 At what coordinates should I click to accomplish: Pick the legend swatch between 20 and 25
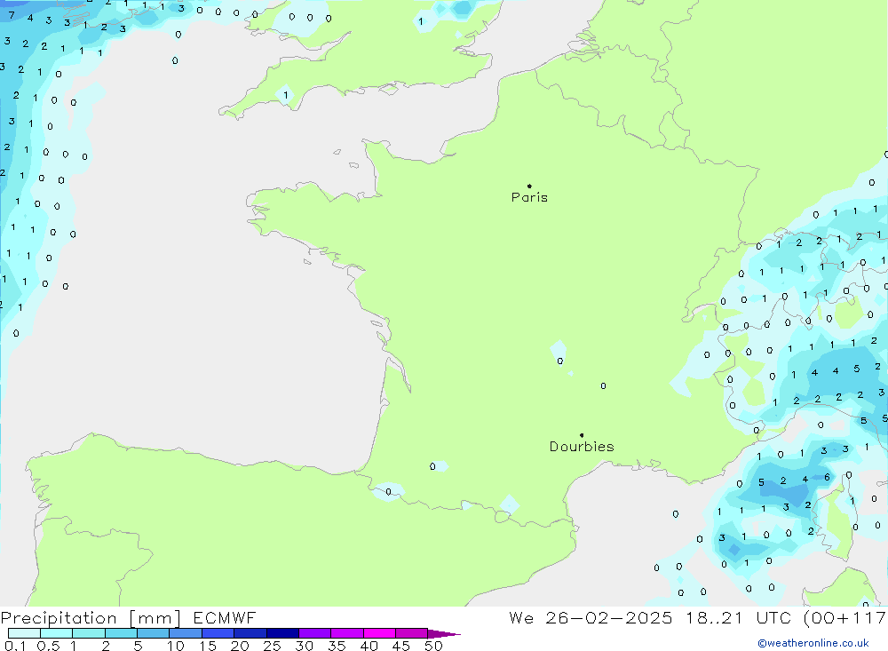tap(250, 633)
